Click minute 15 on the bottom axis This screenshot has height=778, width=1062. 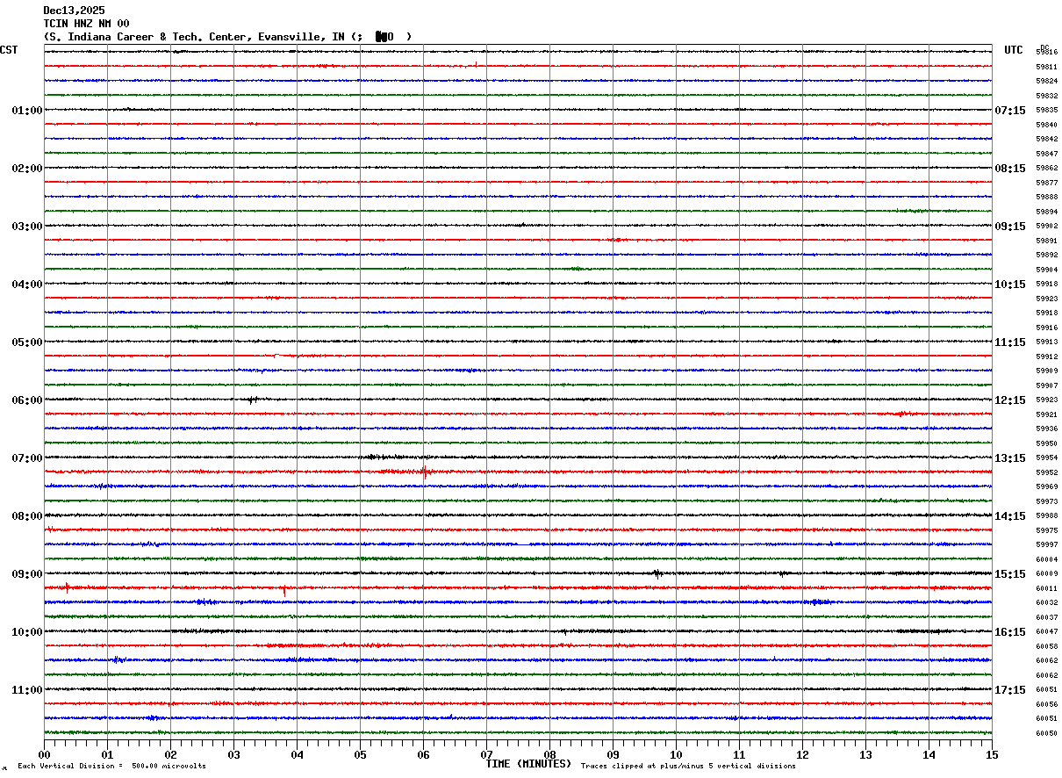[991, 754]
